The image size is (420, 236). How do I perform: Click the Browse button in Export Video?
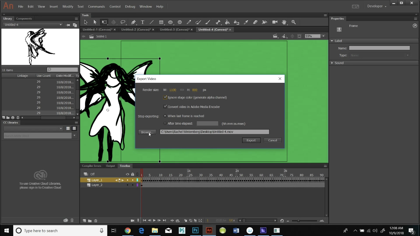[147, 132]
